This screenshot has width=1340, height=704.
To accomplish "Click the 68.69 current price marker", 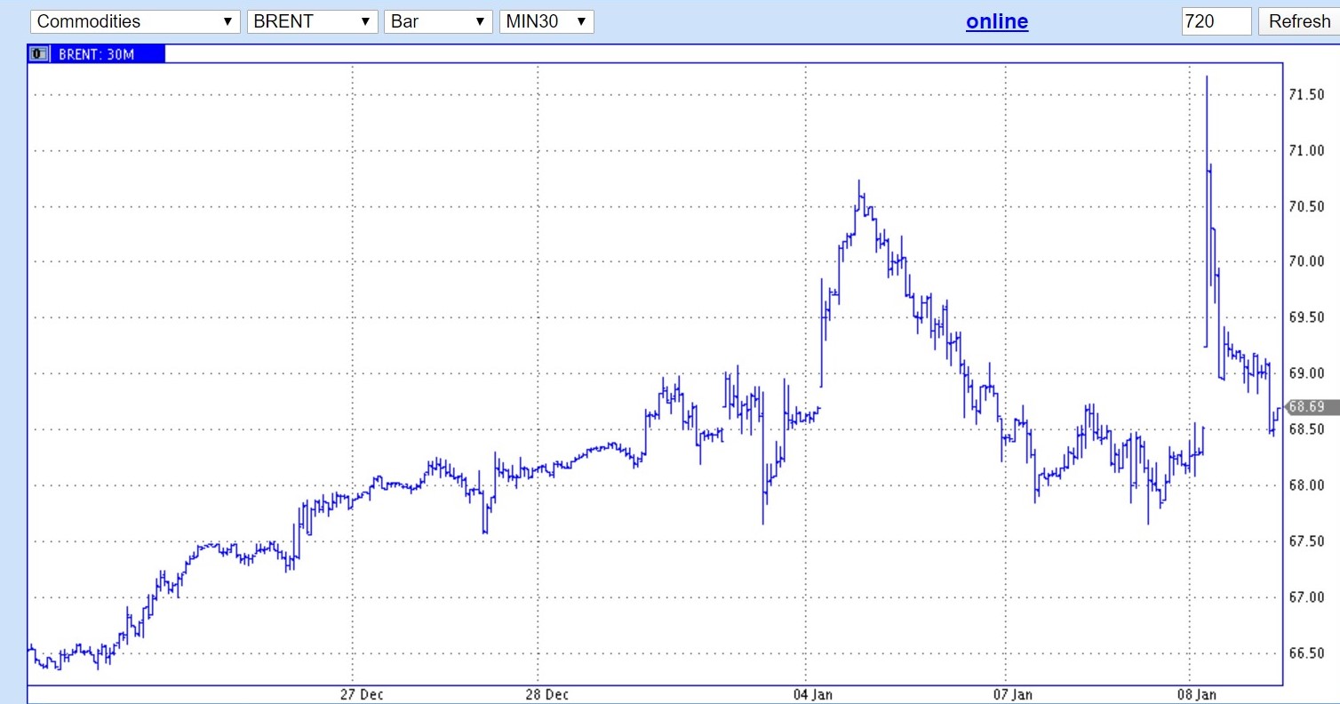I will [1306, 407].
